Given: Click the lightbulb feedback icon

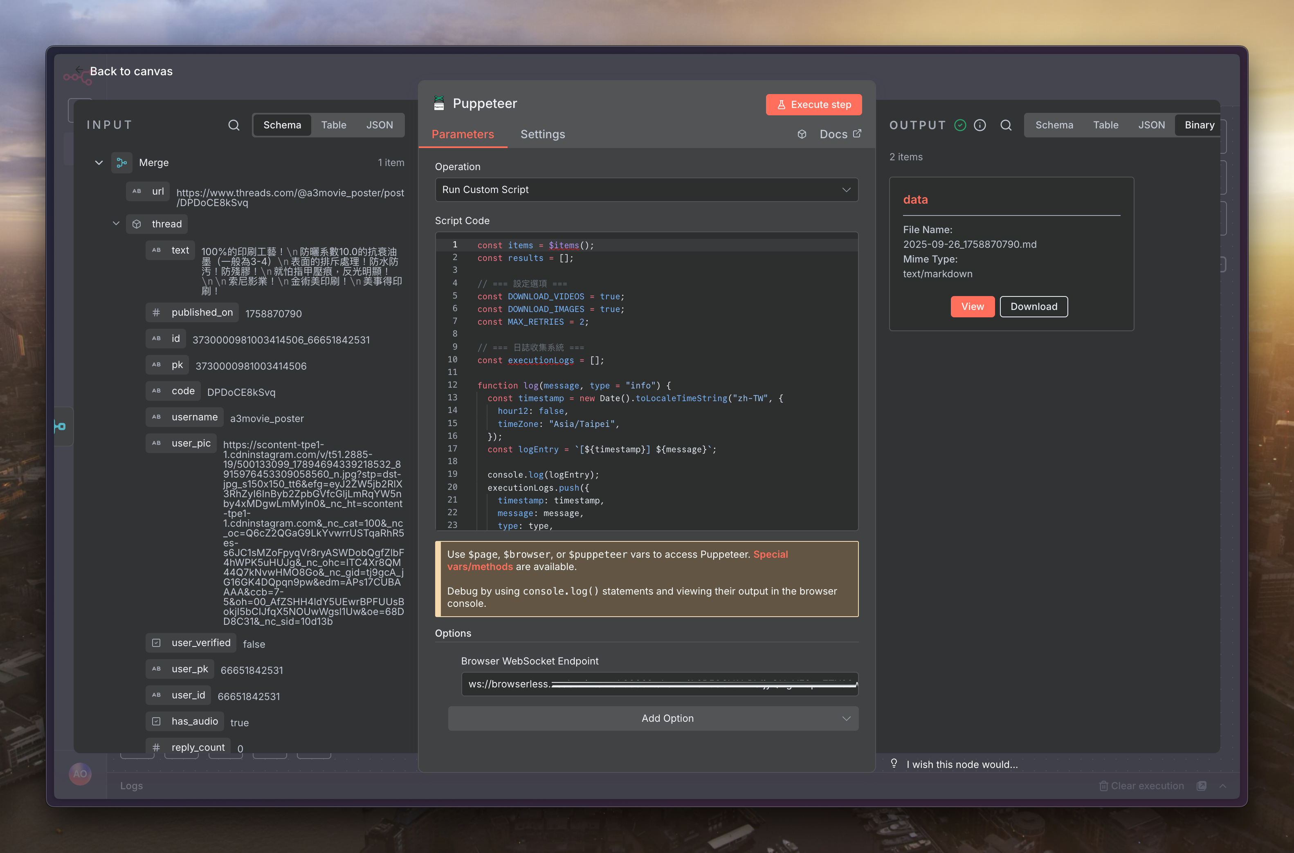Looking at the screenshot, I should pos(894,763).
